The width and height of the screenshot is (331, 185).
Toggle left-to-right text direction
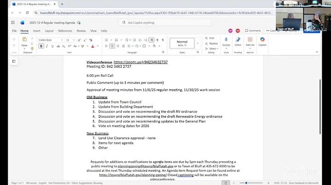click(x=151, y=40)
